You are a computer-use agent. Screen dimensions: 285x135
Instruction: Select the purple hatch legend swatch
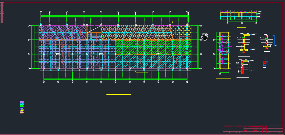[x=22, y=102]
